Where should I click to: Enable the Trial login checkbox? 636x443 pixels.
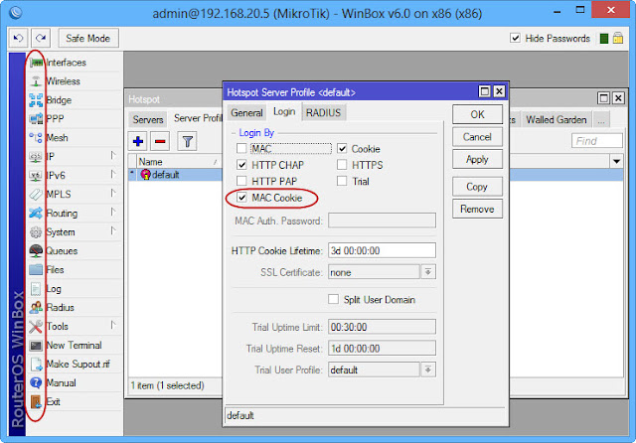[x=342, y=181]
